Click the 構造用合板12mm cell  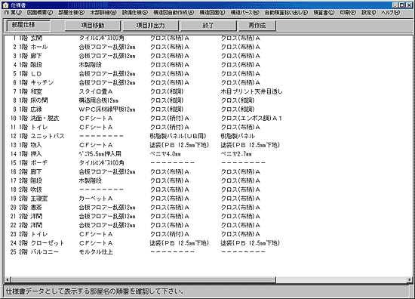coord(98,100)
